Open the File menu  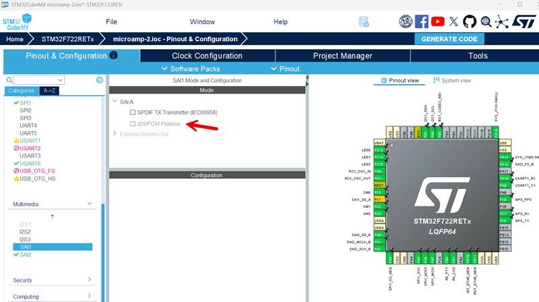click(112, 22)
